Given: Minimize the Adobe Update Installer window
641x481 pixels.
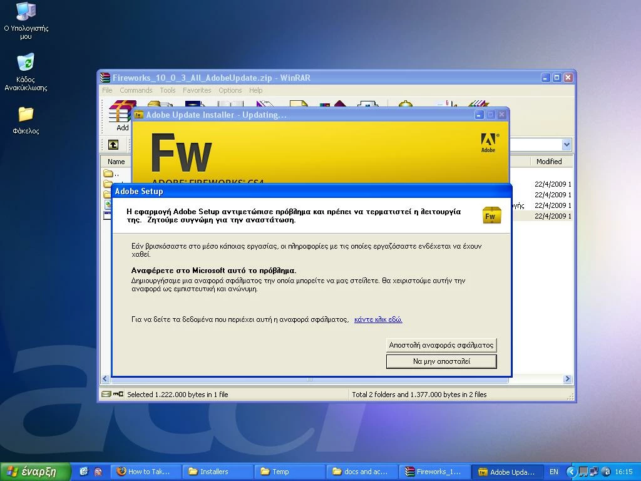Looking at the screenshot, I should click(479, 115).
